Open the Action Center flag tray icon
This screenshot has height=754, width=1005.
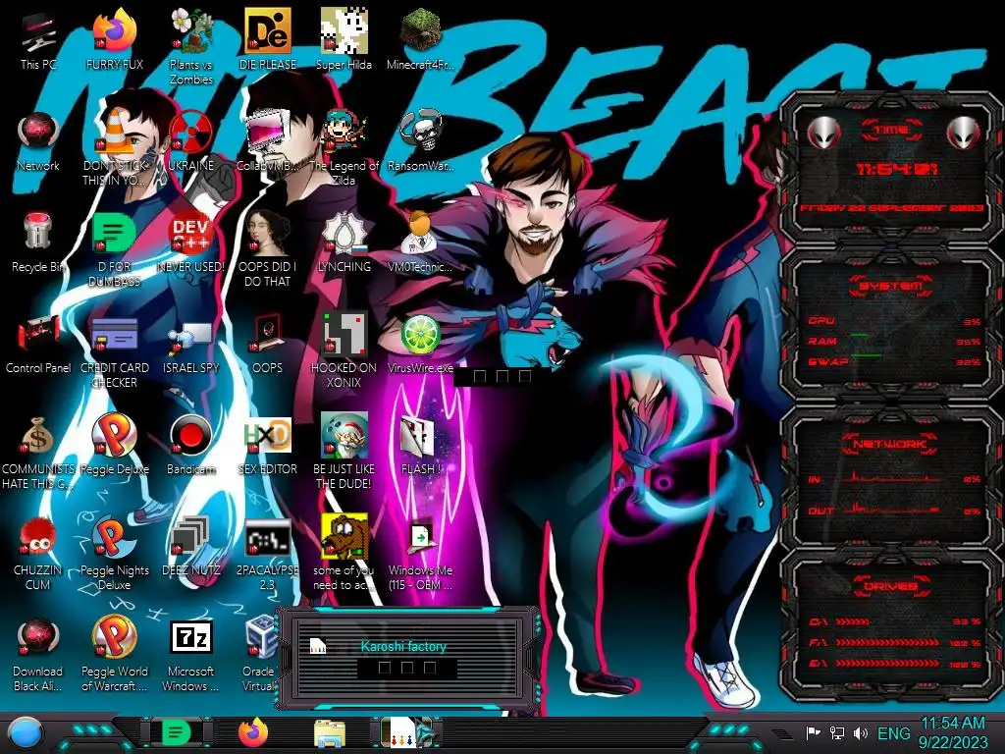[x=813, y=732]
